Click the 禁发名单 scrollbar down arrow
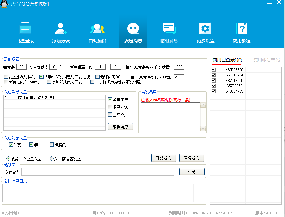Image resolution: width=285 pixels, height=217 pixels. pos(203,128)
